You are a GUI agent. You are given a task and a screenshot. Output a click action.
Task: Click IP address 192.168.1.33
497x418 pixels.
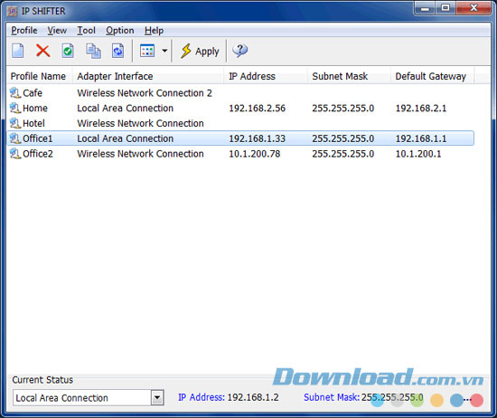(x=257, y=138)
